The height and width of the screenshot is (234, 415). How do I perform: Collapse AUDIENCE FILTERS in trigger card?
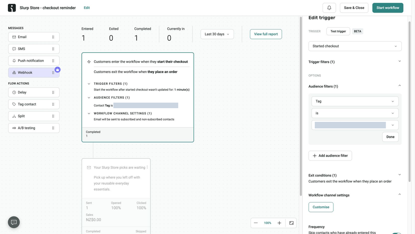pyautogui.click(x=89, y=98)
